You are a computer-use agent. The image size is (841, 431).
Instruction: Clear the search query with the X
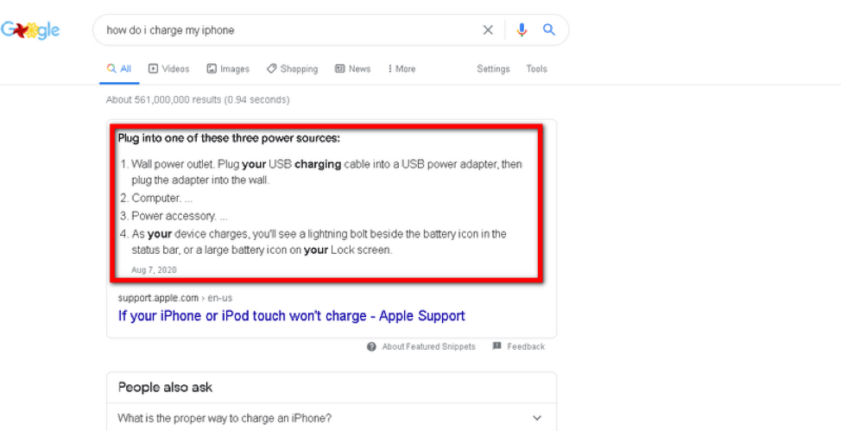[488, 30]
